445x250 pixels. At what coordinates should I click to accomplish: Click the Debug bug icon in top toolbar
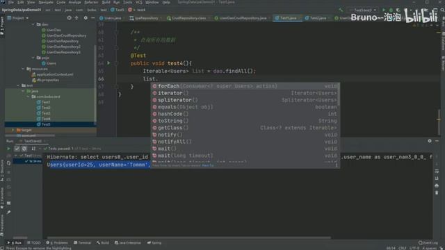tap(391, 10)
